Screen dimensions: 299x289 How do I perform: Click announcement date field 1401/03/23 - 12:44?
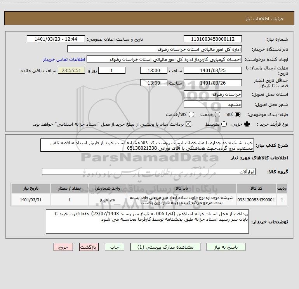point(56,39)
